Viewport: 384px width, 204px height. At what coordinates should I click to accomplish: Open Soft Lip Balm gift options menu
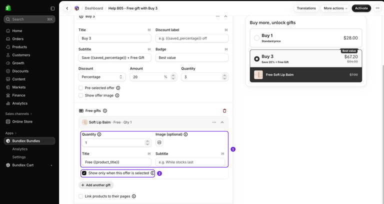214,122
